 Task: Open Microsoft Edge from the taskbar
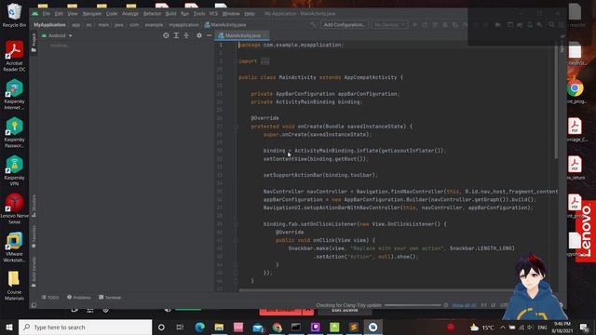pyautogui.click(x=199, y=327)
